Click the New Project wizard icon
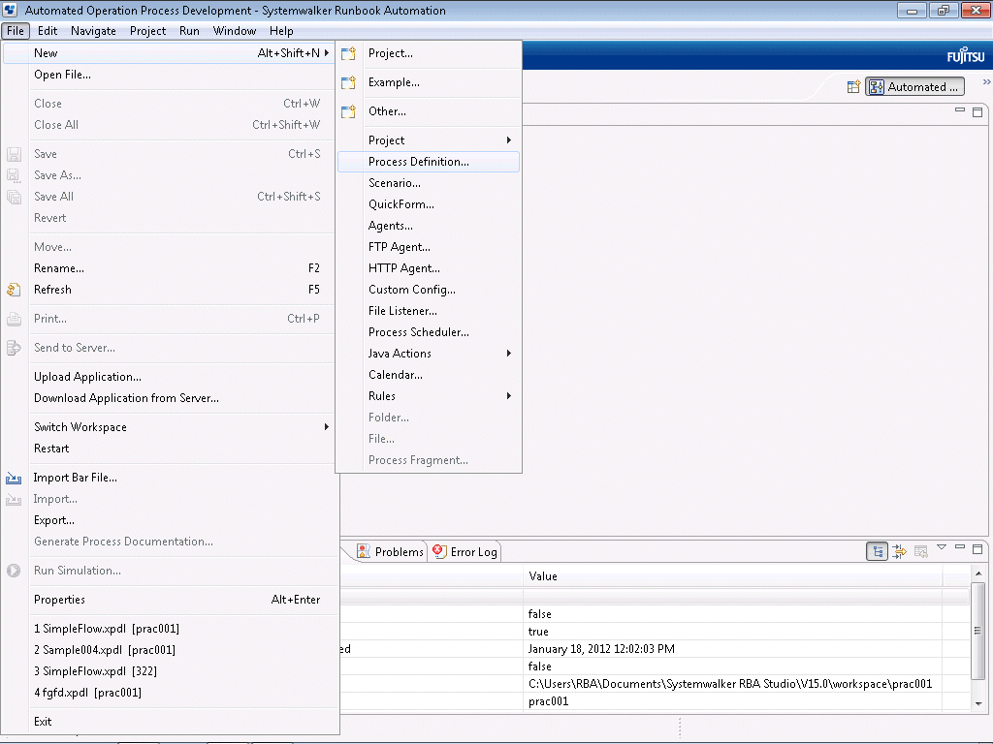This screenshot has height=744, width=993. tap(348, 54)
